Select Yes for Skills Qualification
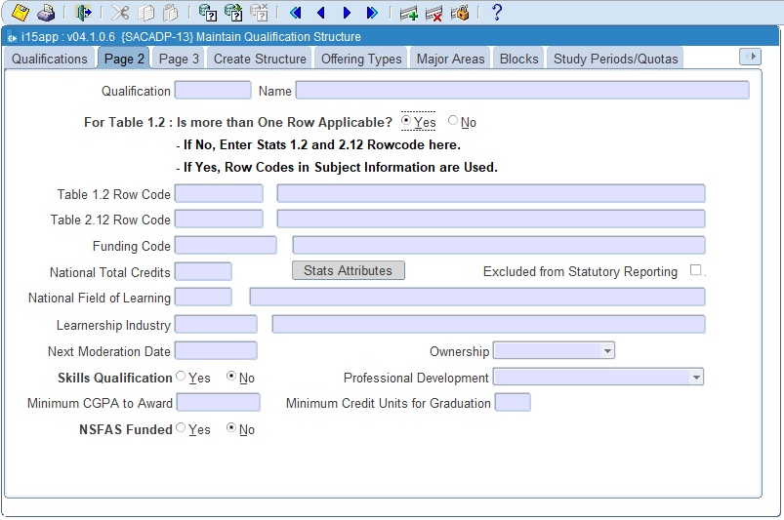The height and width of the screenshot is (520, 784). 182,377
